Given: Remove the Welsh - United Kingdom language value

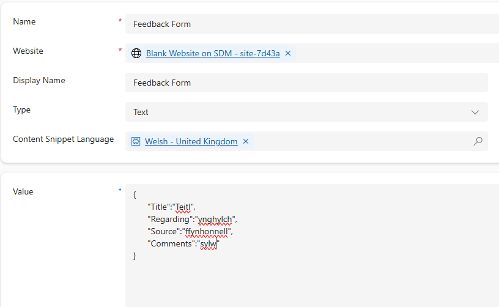Looking at the screenshot, I should tap(246, 141).
